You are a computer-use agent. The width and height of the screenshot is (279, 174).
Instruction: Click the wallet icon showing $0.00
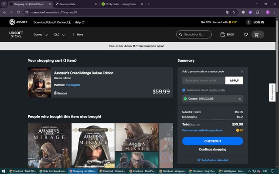(x=223, y=34)
